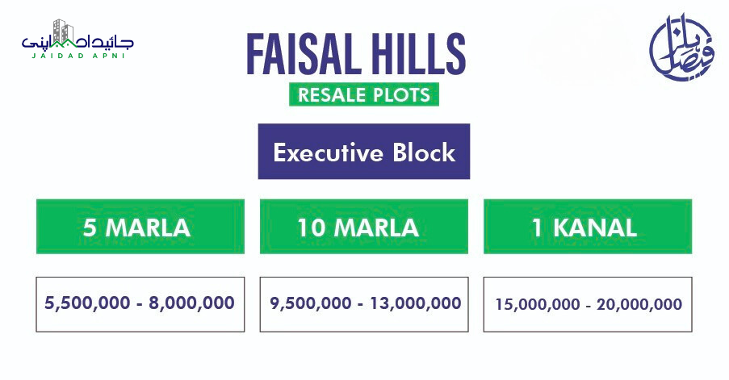The height and width of the screenshot is (380, 729).
Task: Open the Executive Block banner
Action: (363, 152)
